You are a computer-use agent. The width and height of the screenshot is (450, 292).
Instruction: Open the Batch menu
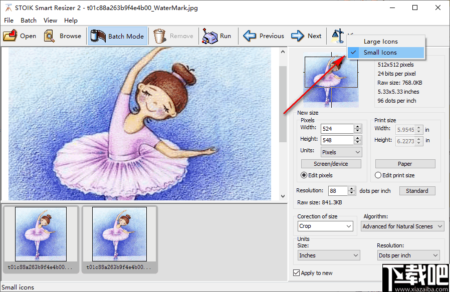point(29,20)
